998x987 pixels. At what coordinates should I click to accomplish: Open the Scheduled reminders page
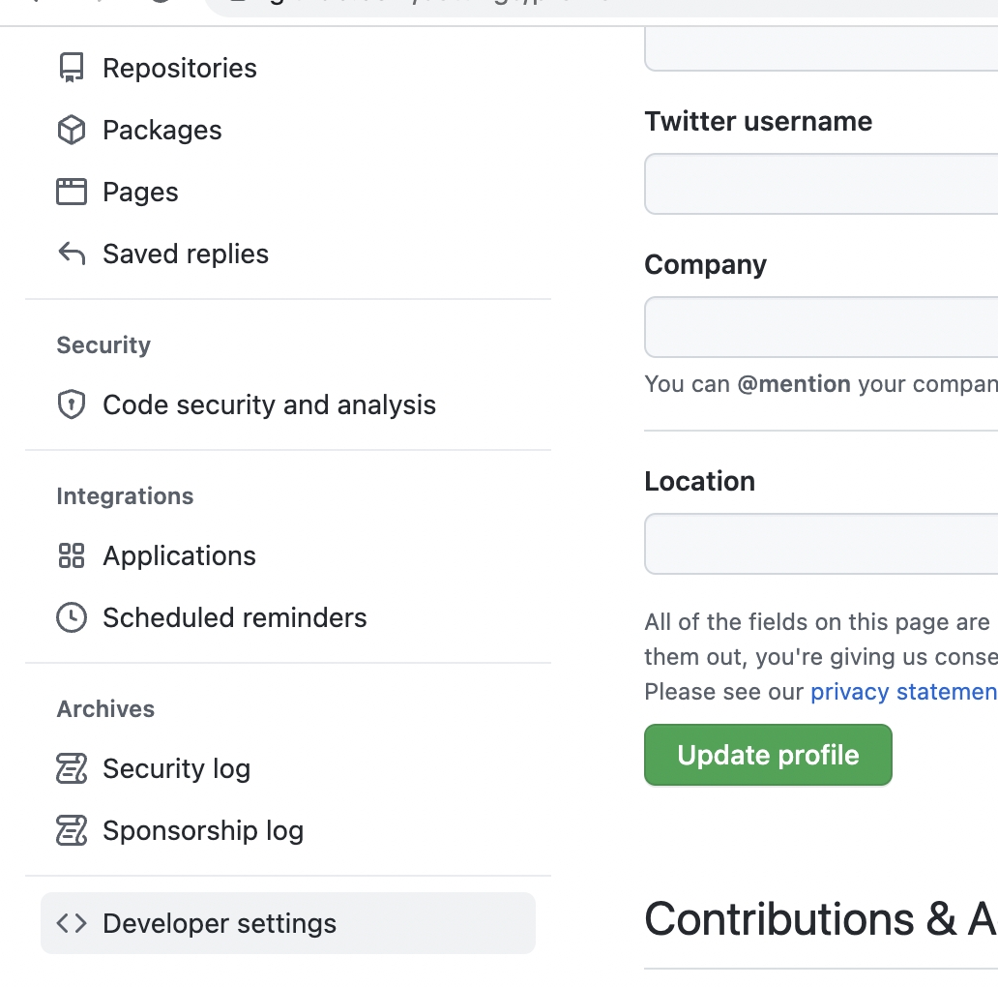pos(234,617)
